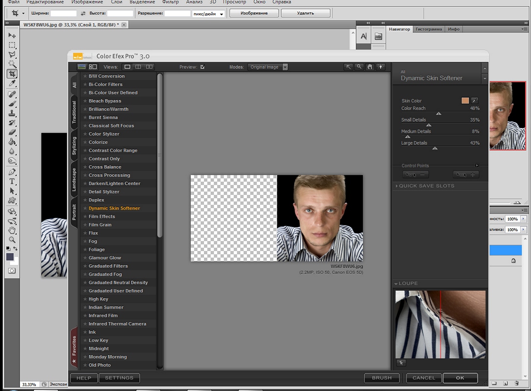Click the Skin Color swatch
This screenshot has width=531, height=391.
click(465, 101)
